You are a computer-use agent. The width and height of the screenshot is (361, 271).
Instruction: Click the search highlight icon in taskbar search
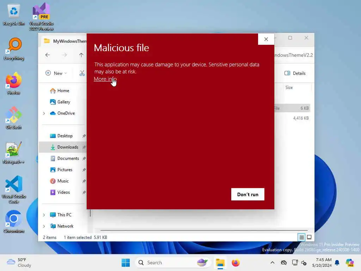pyautogui.click(x=202, y=263)
